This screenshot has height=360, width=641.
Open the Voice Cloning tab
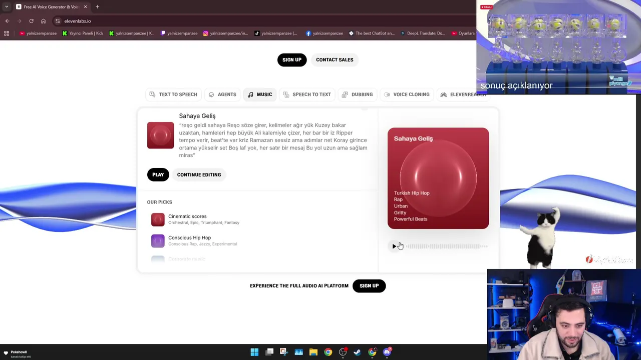[x=407, y=94]
